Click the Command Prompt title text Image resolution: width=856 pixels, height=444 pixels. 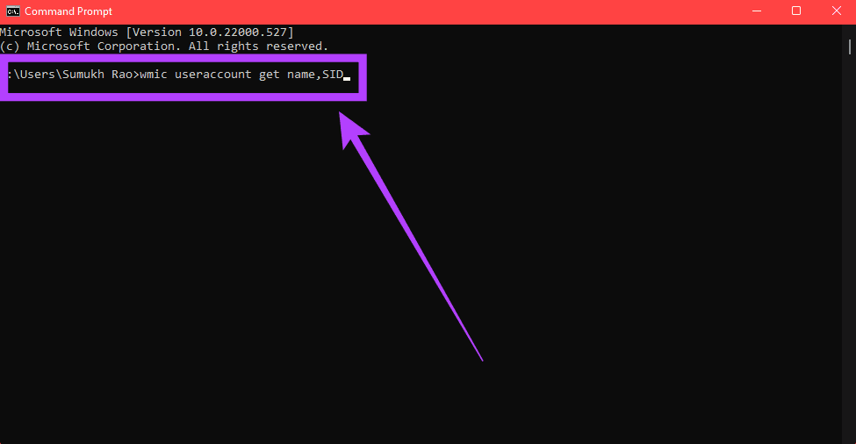point(68,11)
